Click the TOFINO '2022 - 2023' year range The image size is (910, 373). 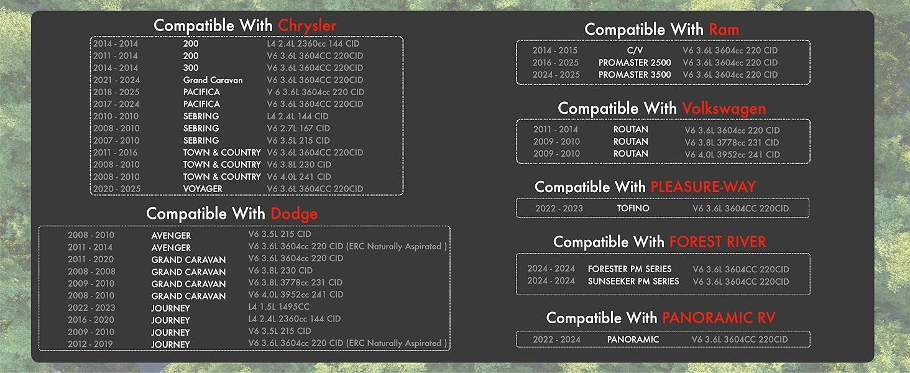[x=559, y=208]
